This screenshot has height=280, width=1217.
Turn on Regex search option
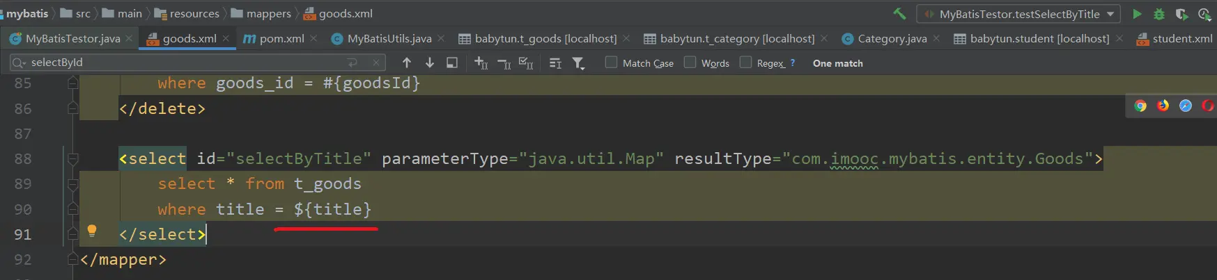[745, 63]
